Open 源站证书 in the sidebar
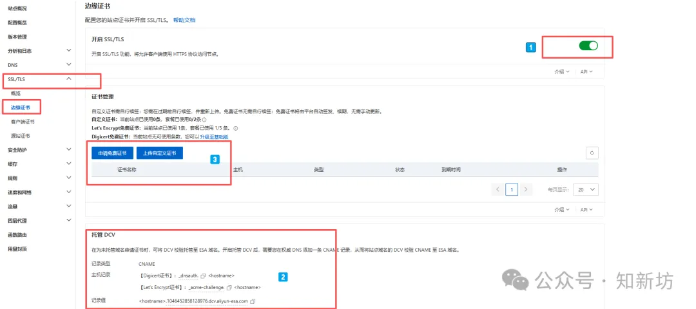The width and height of the screenshot is (696, 309). pos(21,136)
